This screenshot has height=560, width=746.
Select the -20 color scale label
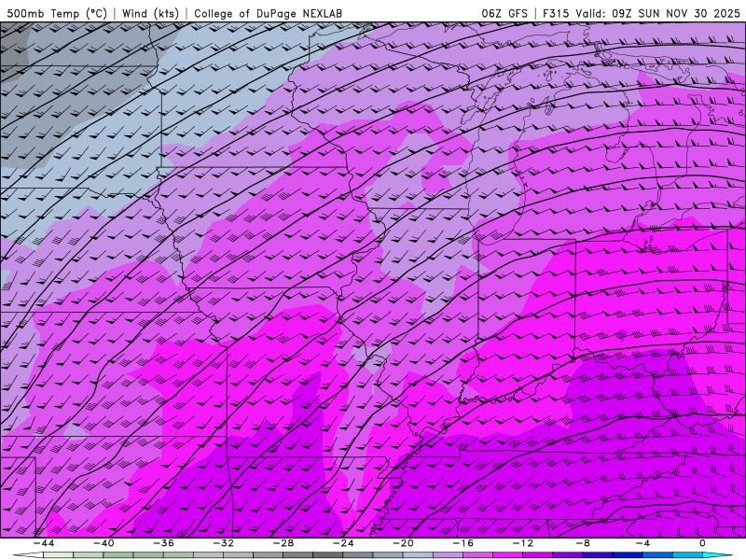(x=403, y=543)
